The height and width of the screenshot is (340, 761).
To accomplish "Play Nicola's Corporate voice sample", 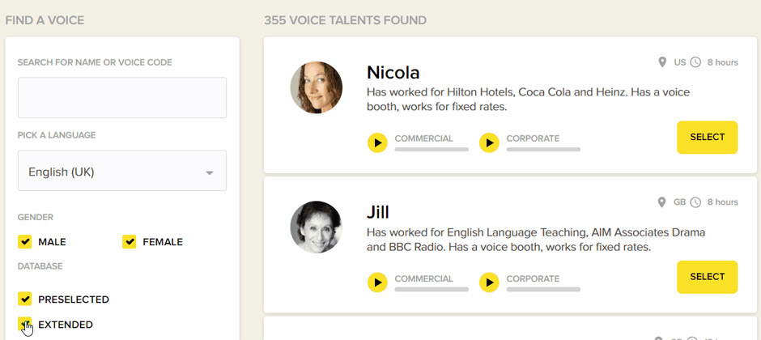I will click(489, 143).
